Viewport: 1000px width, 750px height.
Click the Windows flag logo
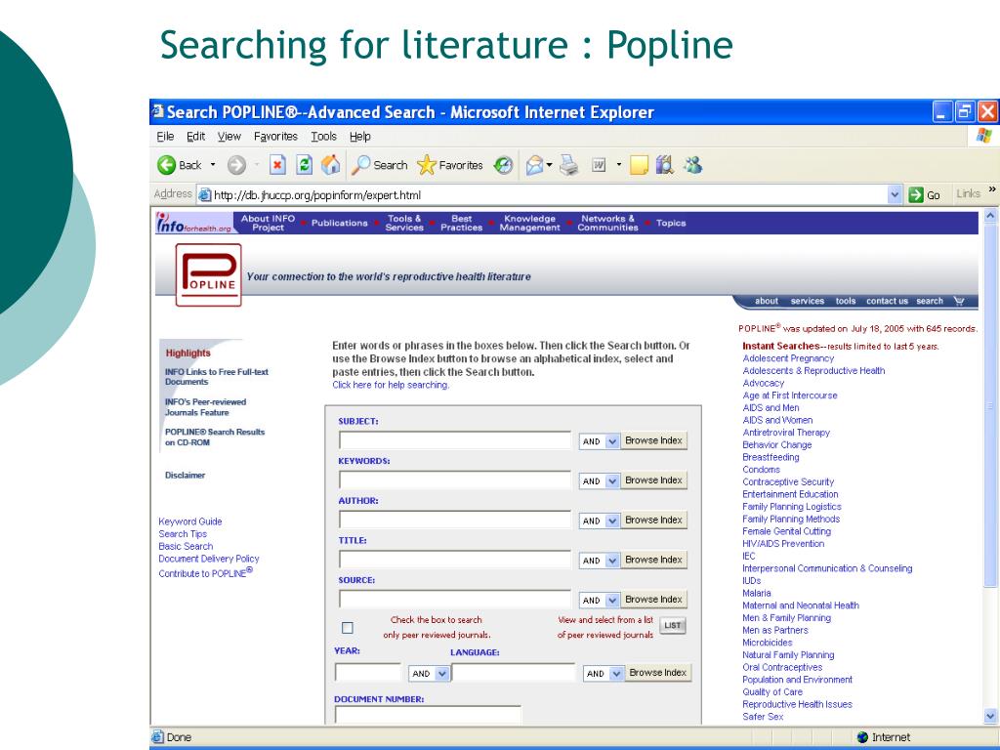(984, 136)
